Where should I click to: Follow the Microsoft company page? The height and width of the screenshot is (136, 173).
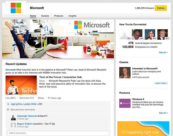(161, 8)
